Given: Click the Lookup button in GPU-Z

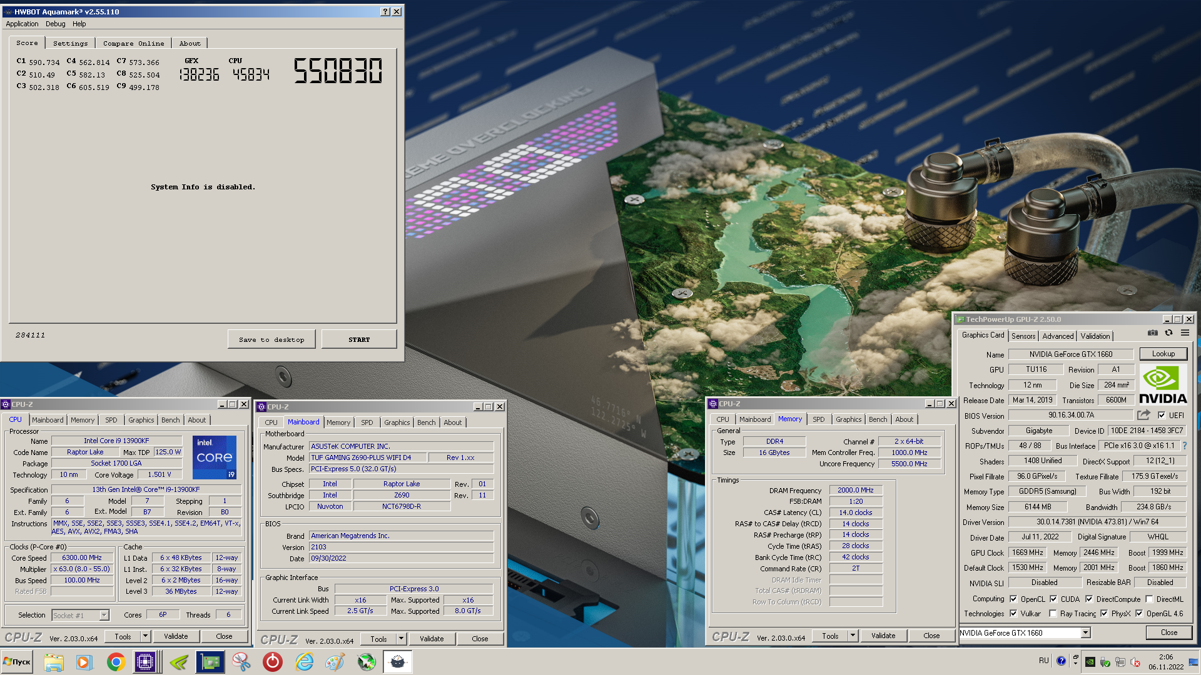Looking at the screenshot, I should point(1163,354).
